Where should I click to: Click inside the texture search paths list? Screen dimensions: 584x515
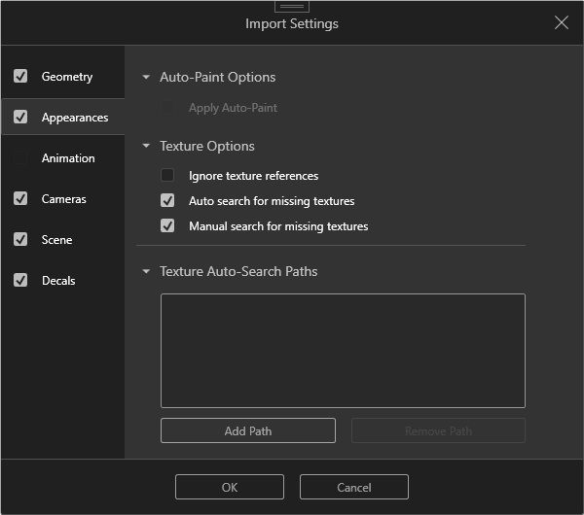click(x=343, y=350)
